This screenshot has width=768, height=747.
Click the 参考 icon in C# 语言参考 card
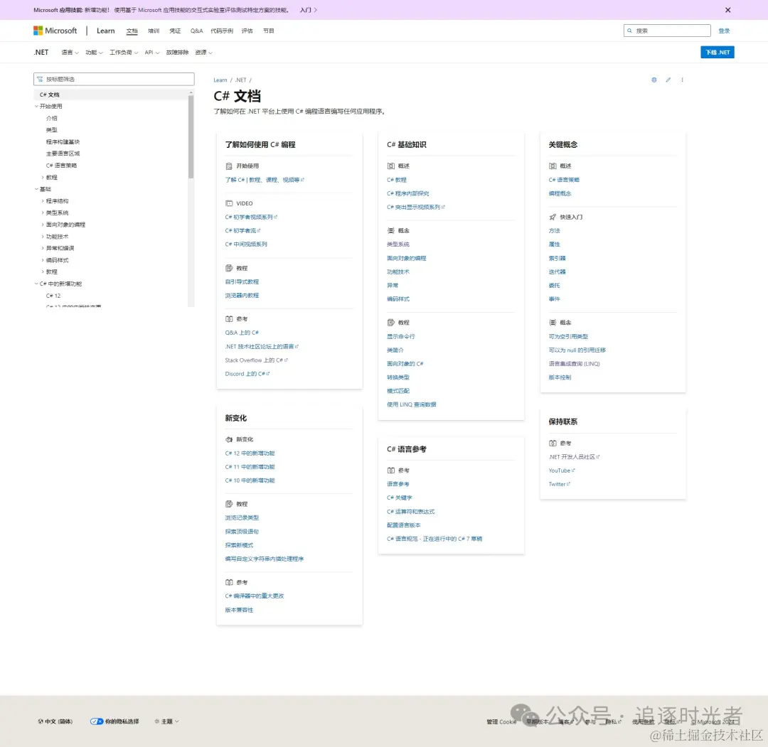coord(390,471)
